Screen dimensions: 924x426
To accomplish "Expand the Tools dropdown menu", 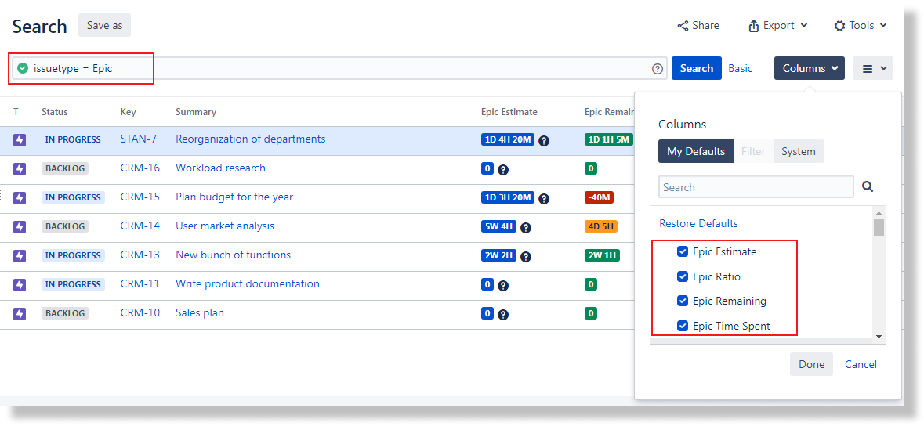I will 861,26.
